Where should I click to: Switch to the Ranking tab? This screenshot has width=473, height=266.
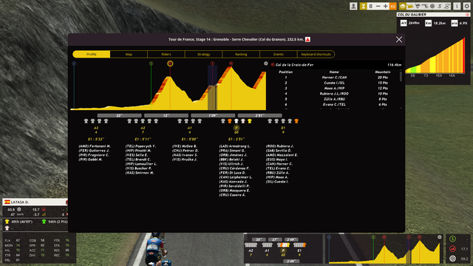241,54
